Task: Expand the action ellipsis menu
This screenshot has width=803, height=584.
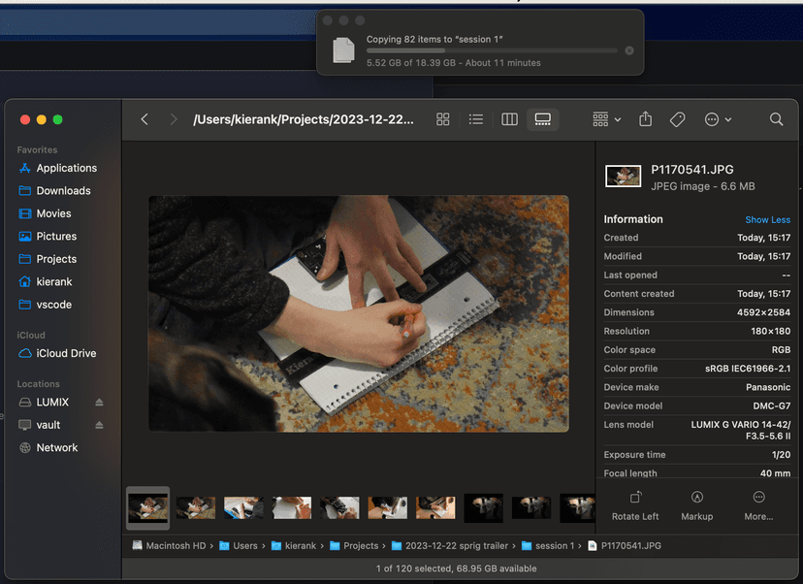Action: point(718,119)
